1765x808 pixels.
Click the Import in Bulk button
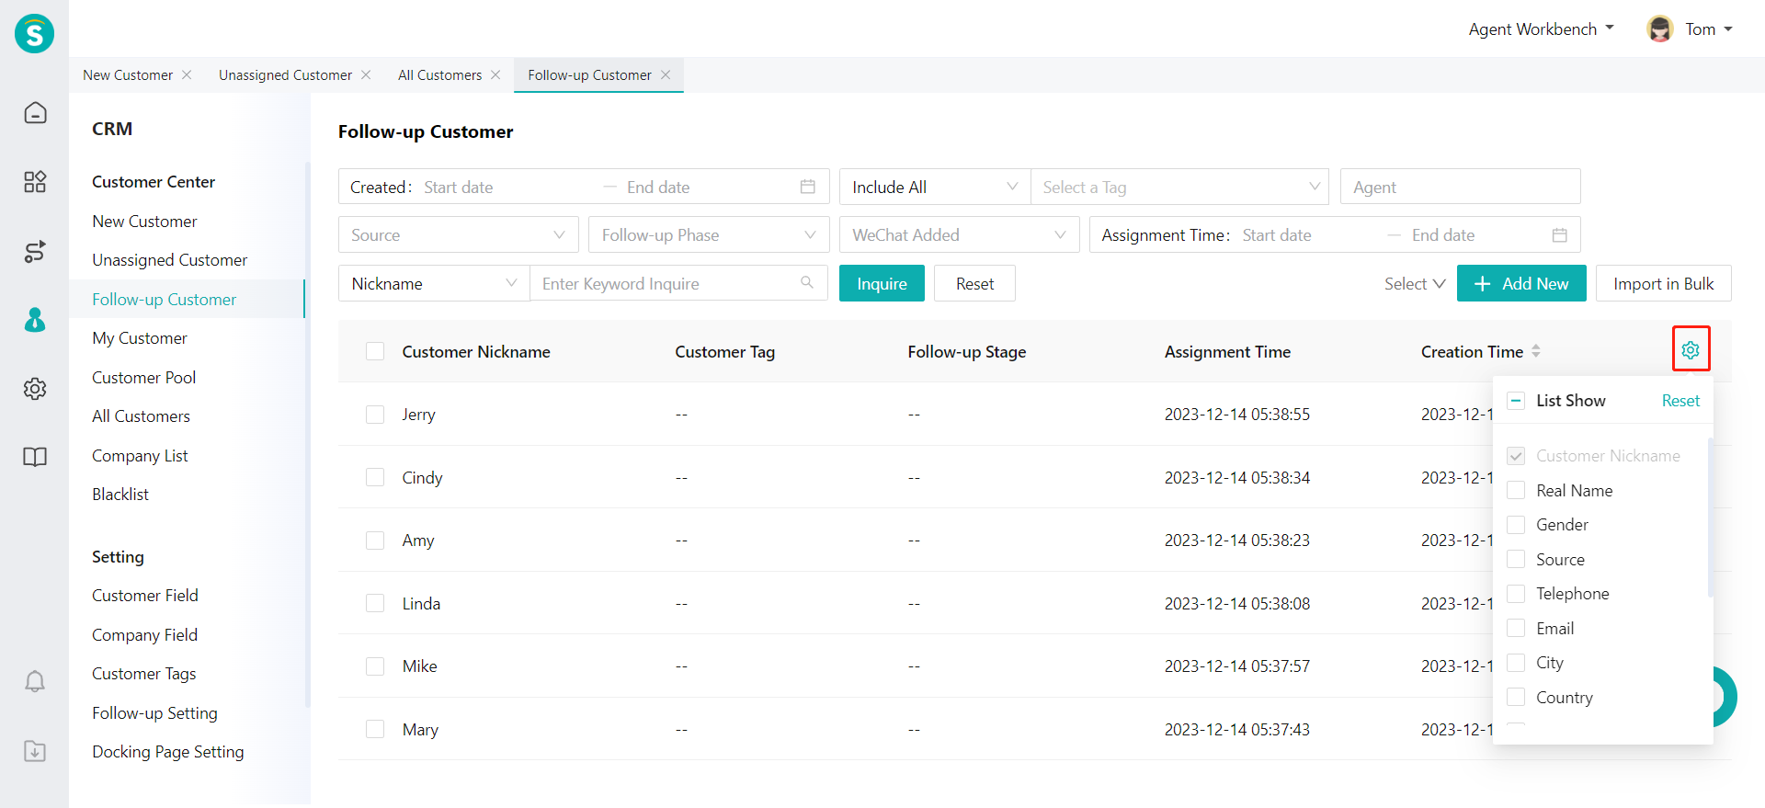tap(1664, 283)
